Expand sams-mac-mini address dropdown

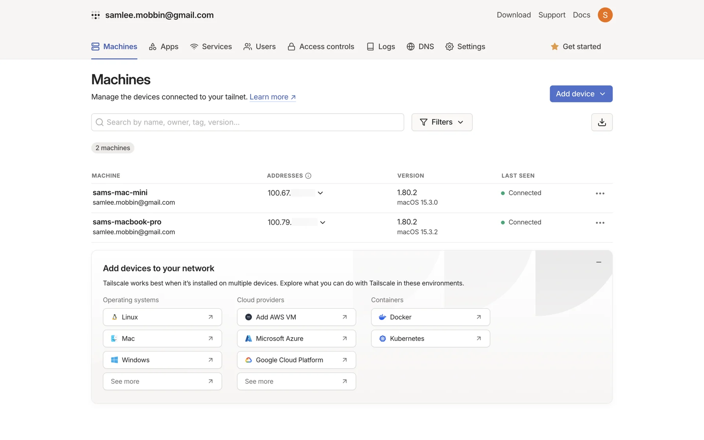pyautogui.click(x=320, y=193)
